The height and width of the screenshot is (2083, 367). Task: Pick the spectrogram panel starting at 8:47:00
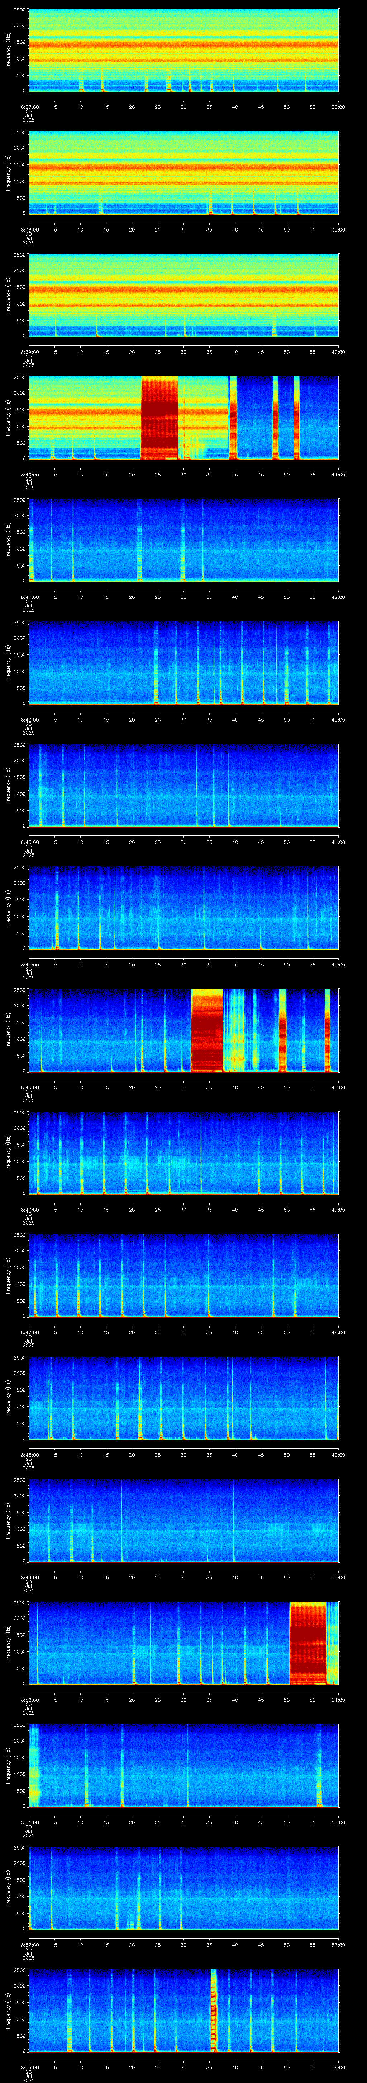pos(184,1275)
